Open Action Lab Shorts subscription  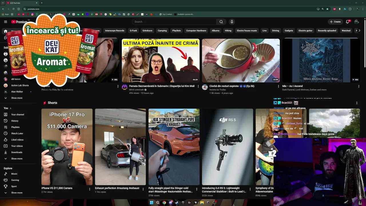tap(20, 85)
